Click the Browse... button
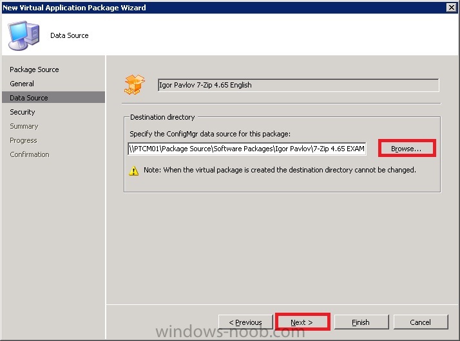 (407, 149)
